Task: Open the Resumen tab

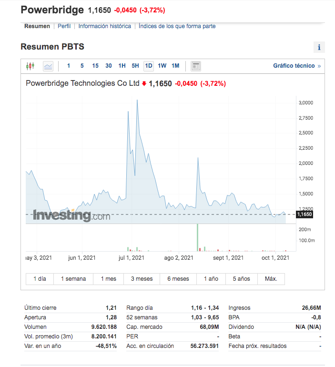Action: [x=37, y=26]
